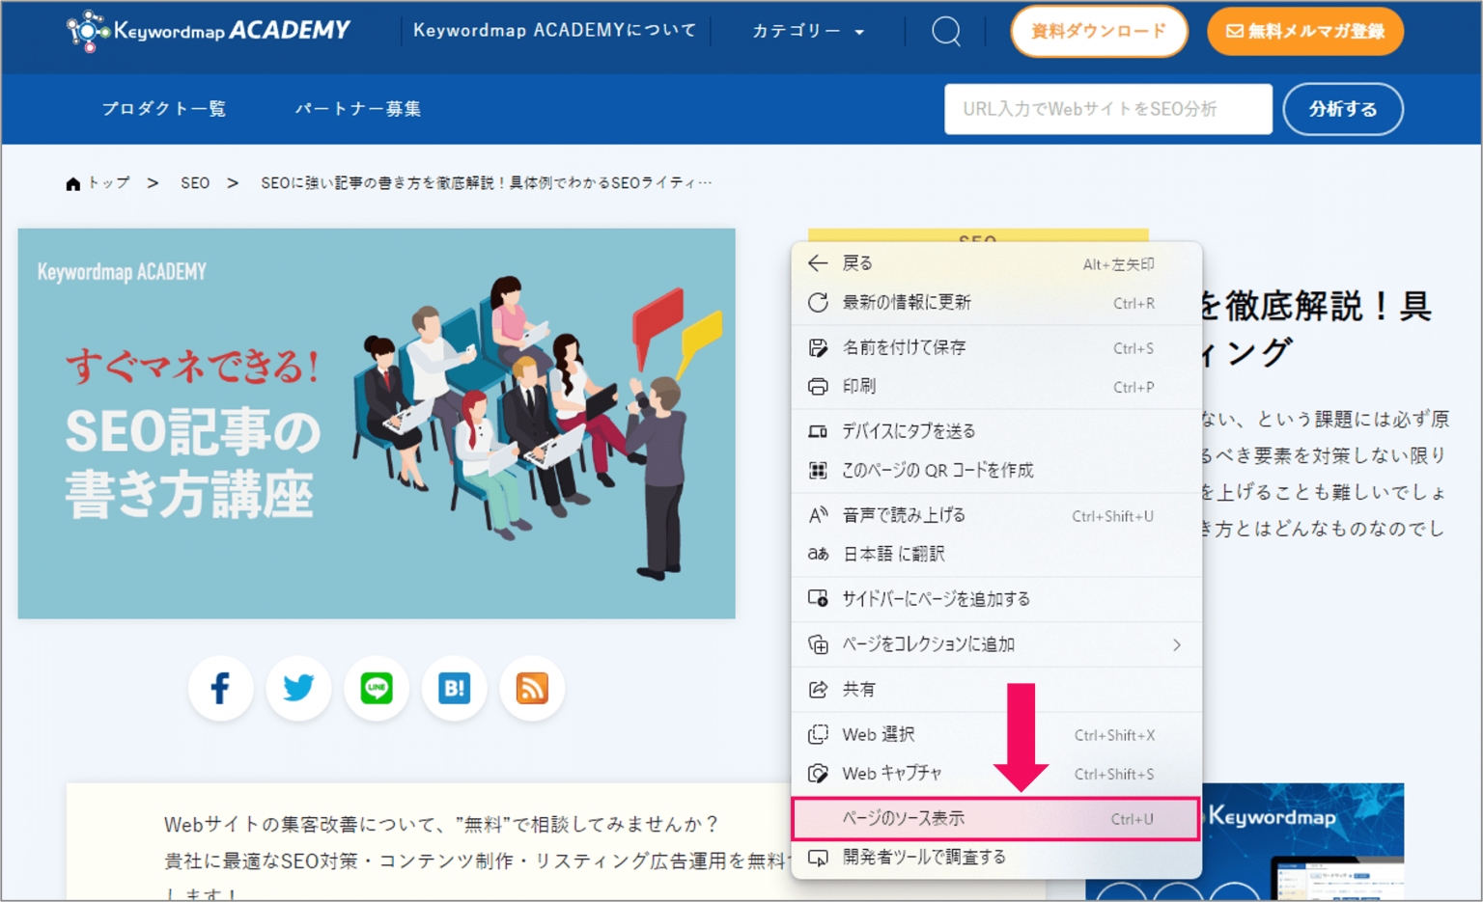Screen dimensions: 1483x902
Task: Select Web キャプチャ menu item
Action: 996,774
